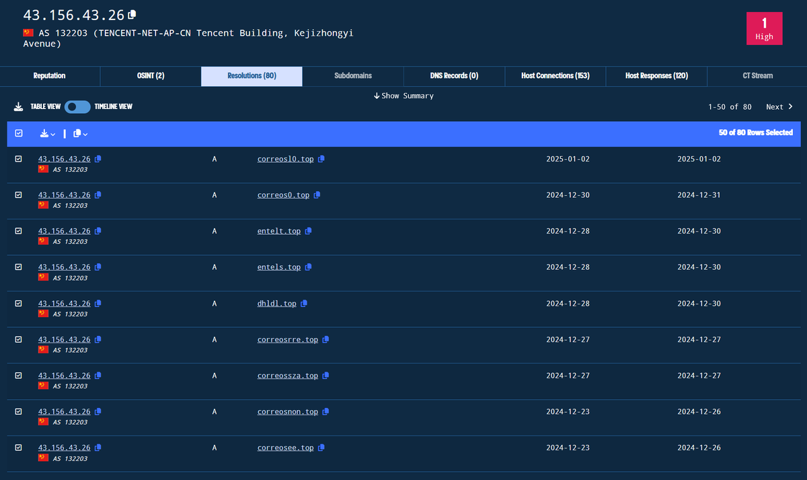Uncheck the entels.top row checkbox
The image size is (807, 480).
pos(18,267)
